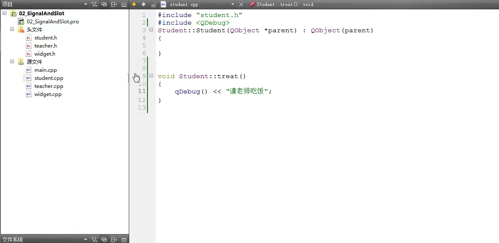Click the "请老师吃饭" string literal
The width and height of the screenshot is (499, 243).
tap(247, 92)
